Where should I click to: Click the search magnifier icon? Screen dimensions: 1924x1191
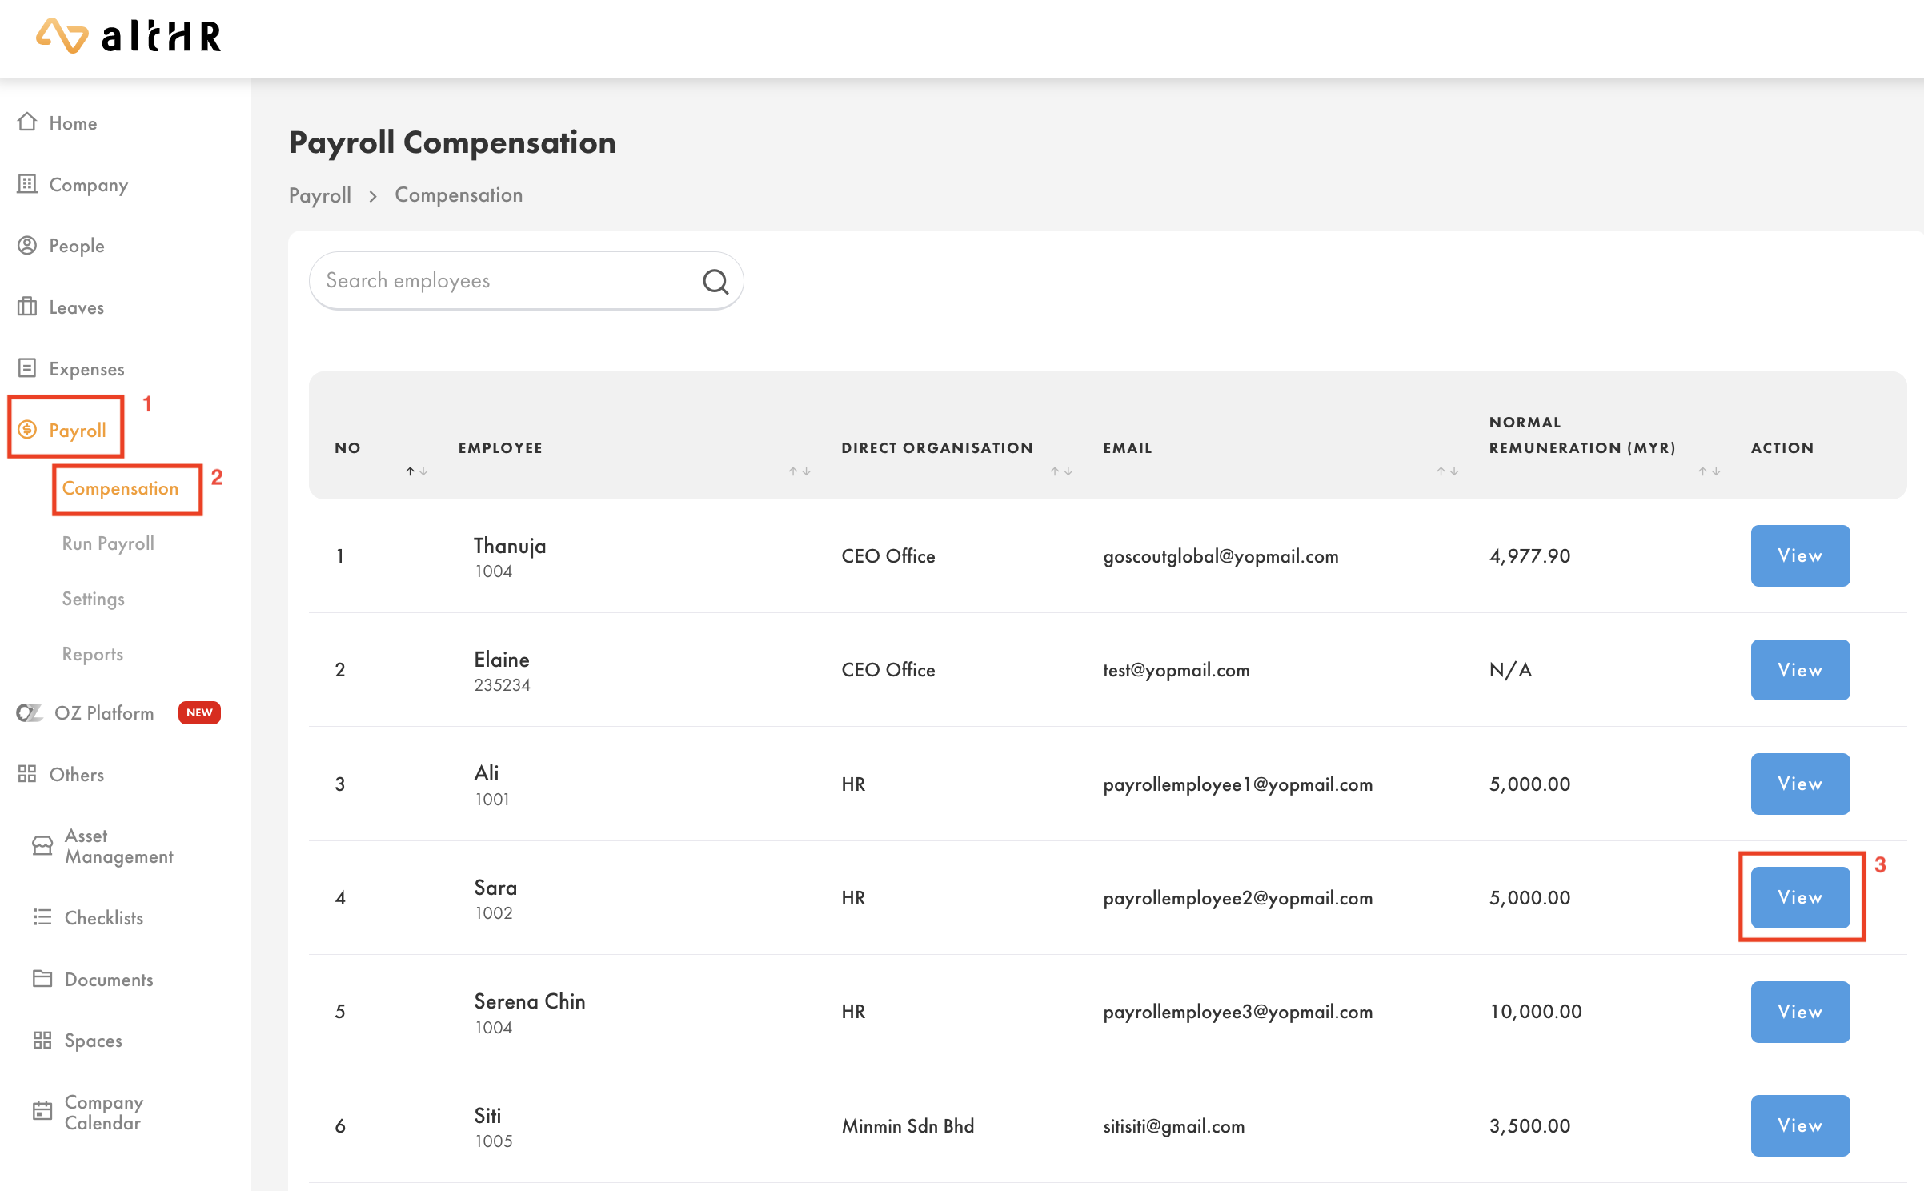[715, 281]
